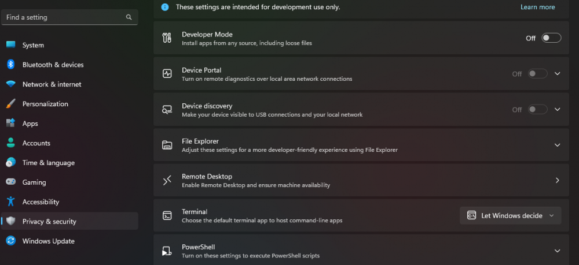Expand the Device discovery section chevron
Image resolution: width=579 pixels, height=265 pixels.
pyautogui.click(x=557, y=109)
